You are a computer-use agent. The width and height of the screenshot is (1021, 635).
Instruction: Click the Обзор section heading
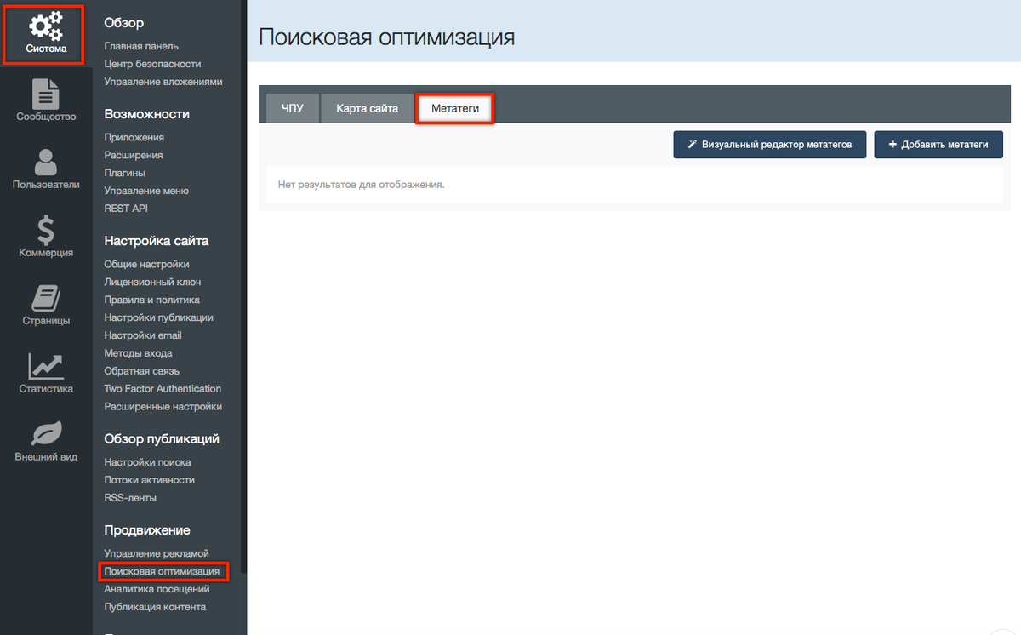click(x=124, y=23)
